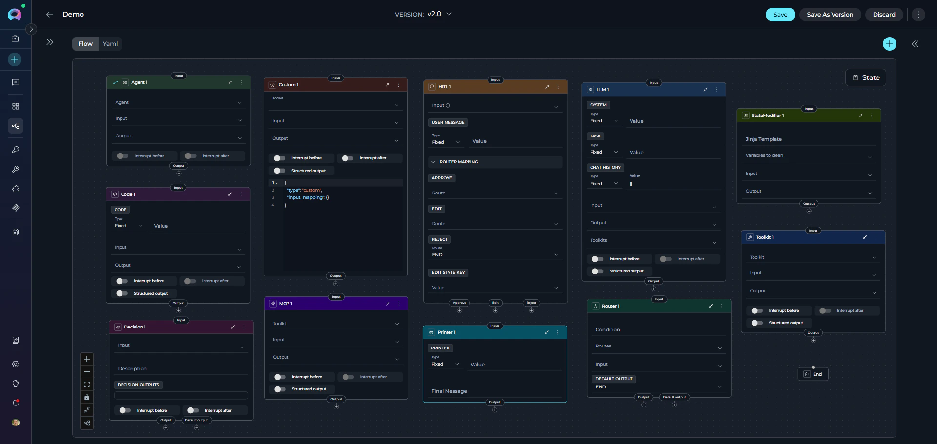The width and height of the screenshot is (937, 444).
Task: Switch to the Yaml tab
Action: pos(110,43)
